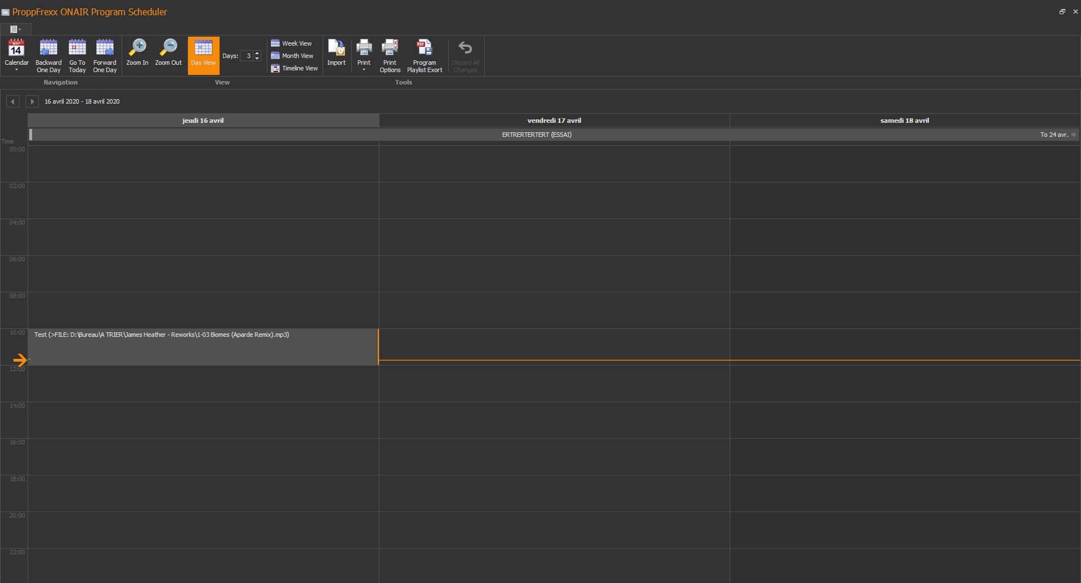Go backward one day
The image size is (1081, 583).
(48, 55)
